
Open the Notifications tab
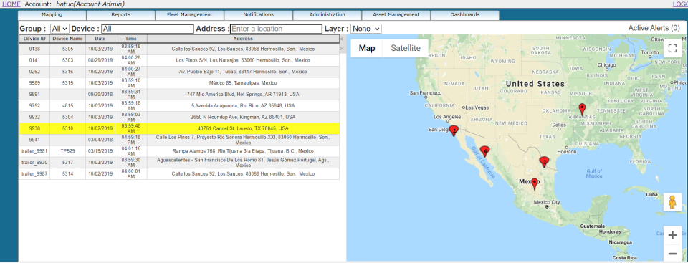[x=259, y=15]
